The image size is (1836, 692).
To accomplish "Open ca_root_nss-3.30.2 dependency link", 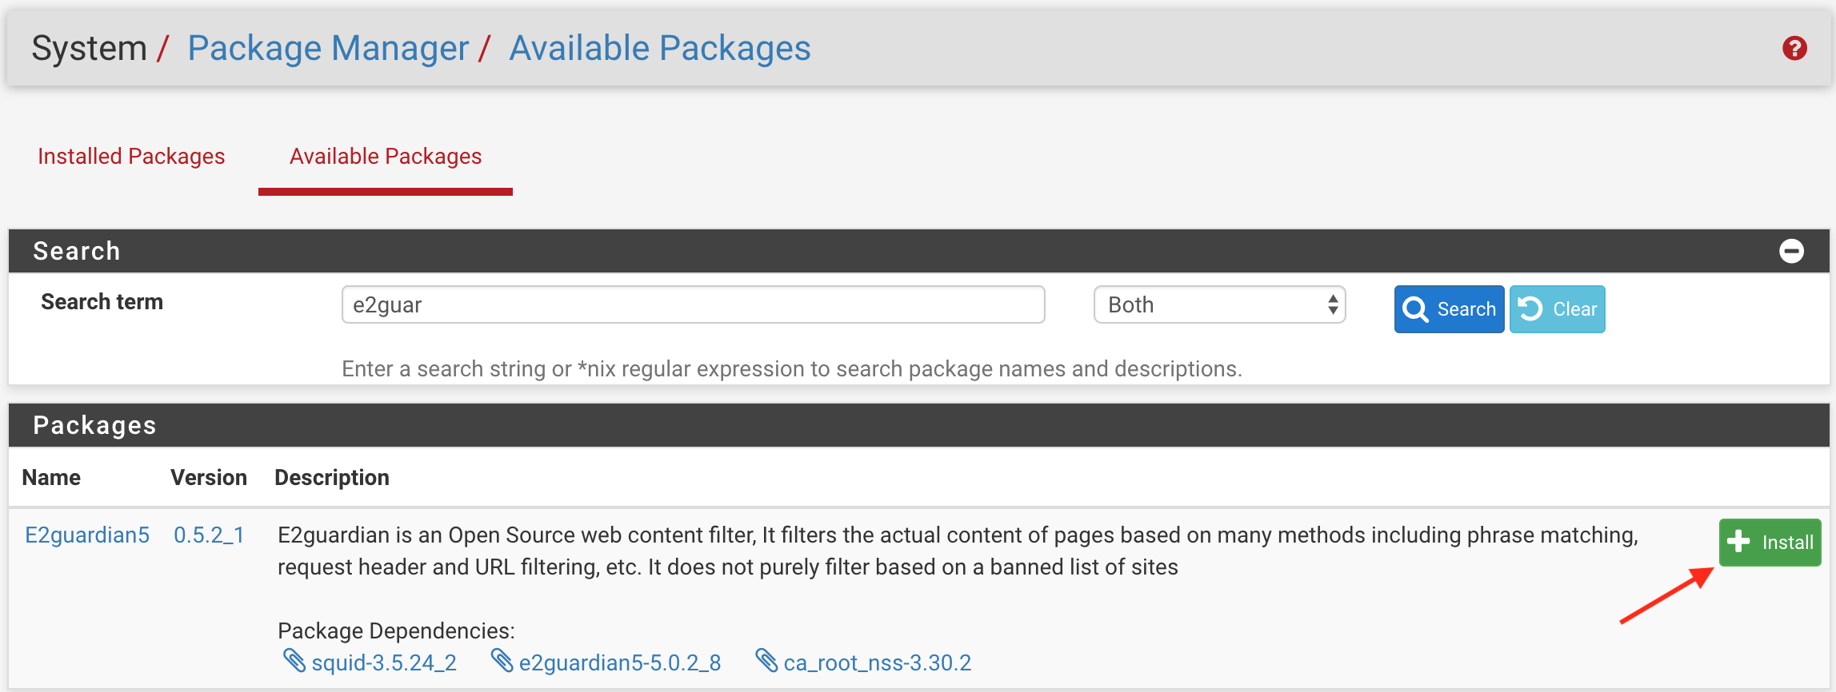I will pos(877,663).
